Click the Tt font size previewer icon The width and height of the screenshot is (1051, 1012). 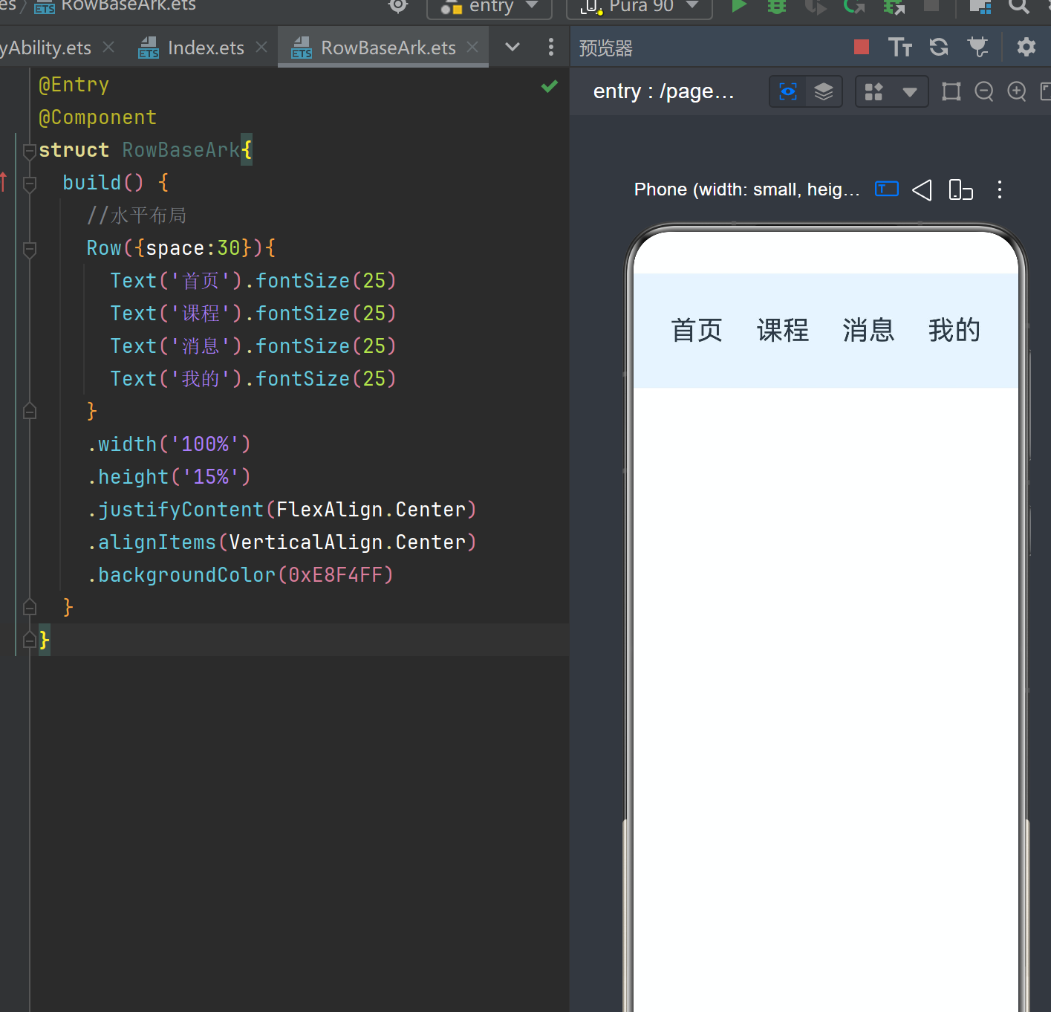900,47
